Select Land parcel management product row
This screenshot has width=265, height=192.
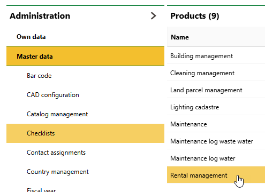tap(216, 90)
